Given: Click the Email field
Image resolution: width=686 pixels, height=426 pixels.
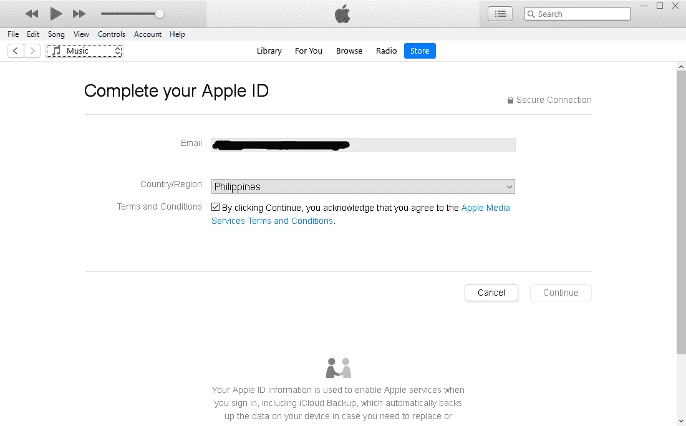Looking at the screenshot, I should 363,145.
